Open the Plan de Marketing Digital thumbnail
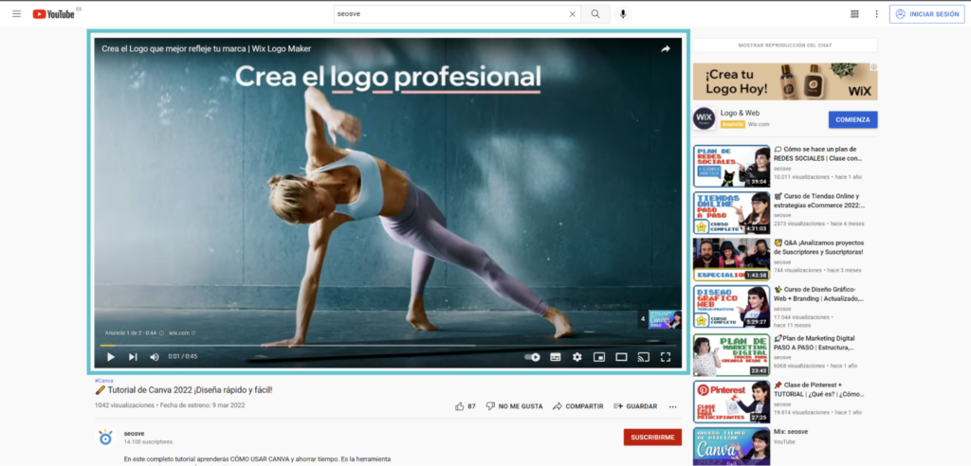Screen dimensions: 971x466 pyautogui.click(x=731, y=354)
